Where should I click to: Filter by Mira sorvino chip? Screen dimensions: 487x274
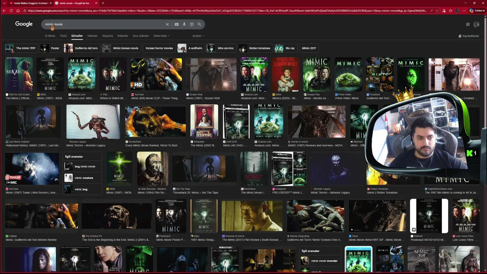pos(221,48)
